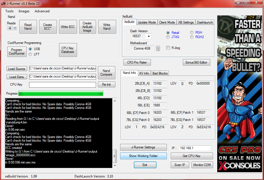Open the Tools menu

[x=9, y=11]
